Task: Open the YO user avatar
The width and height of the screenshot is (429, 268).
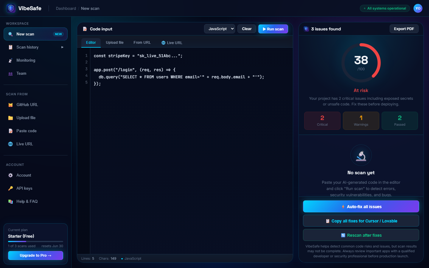Action: [418, 8]
